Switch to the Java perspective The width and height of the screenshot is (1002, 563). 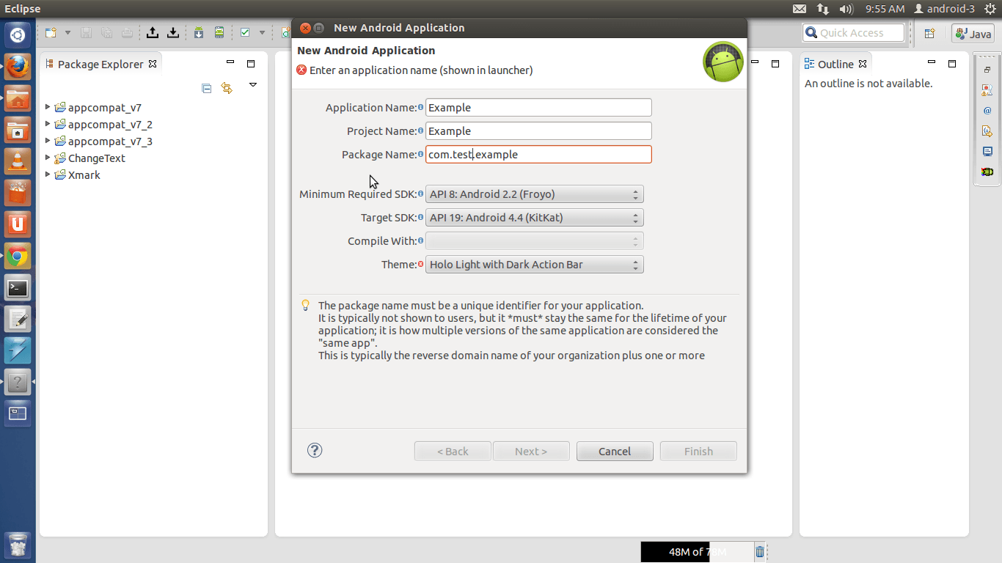click(x=973, y=33)
